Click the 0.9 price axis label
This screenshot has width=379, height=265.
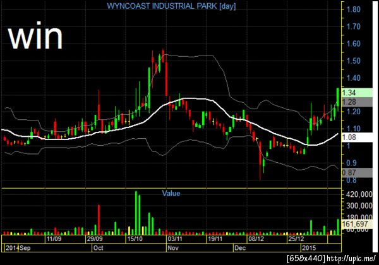[x=351, y=163]
